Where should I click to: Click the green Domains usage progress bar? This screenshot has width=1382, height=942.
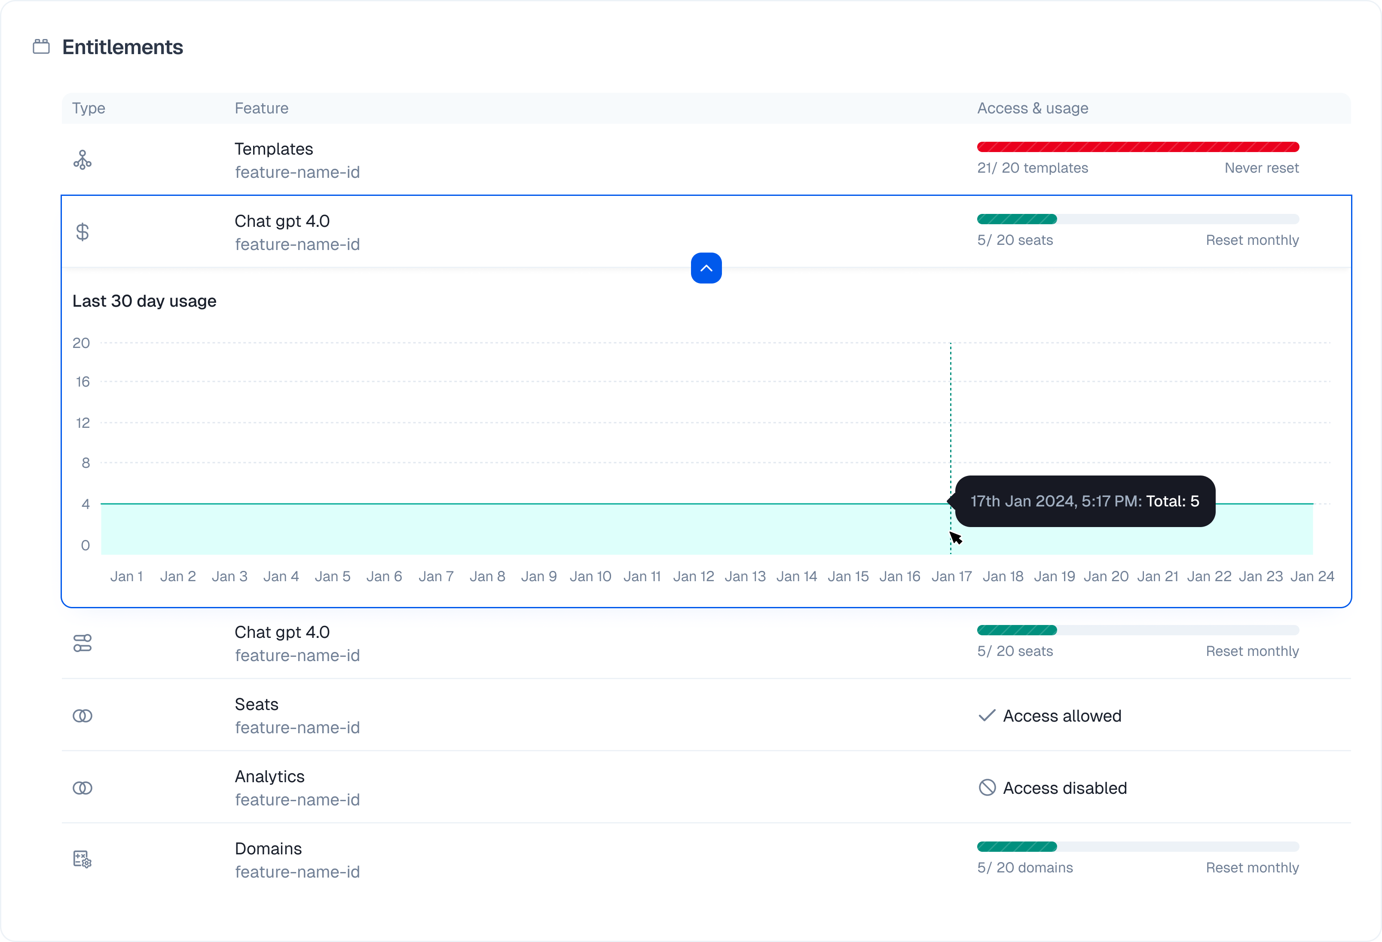[x=1017, y=846]
